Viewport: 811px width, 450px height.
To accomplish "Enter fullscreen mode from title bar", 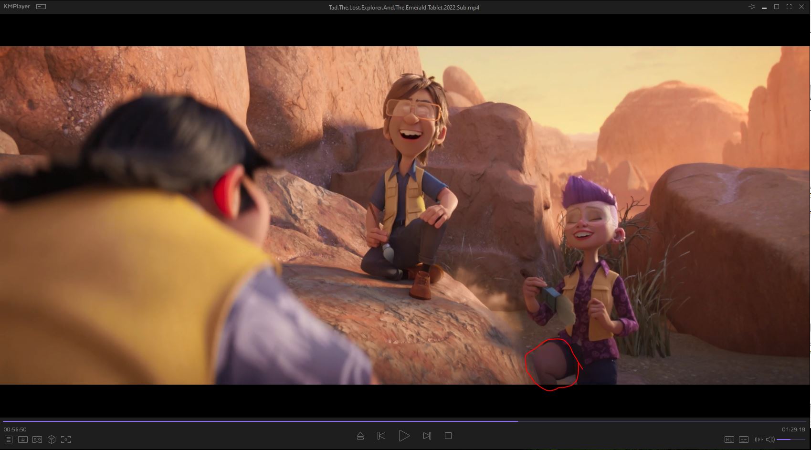I will pos(789,7).
